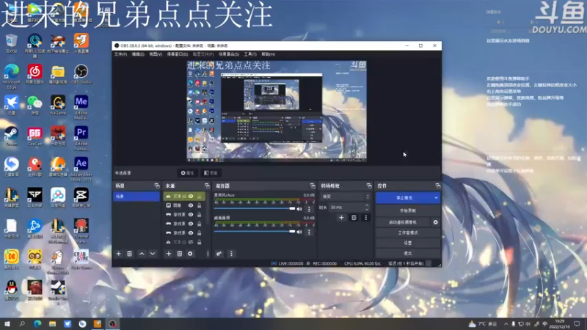587x330 pixels.
Task: Open Microsoft Edge desktop shortcut
Action: click(x=12, y=76)
